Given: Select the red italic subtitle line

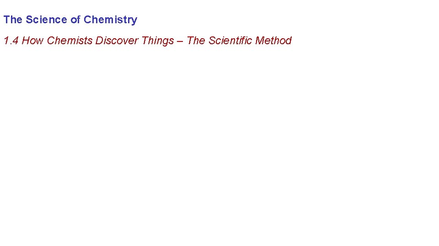Looking at the screenshot, I should tap(147, 41).
